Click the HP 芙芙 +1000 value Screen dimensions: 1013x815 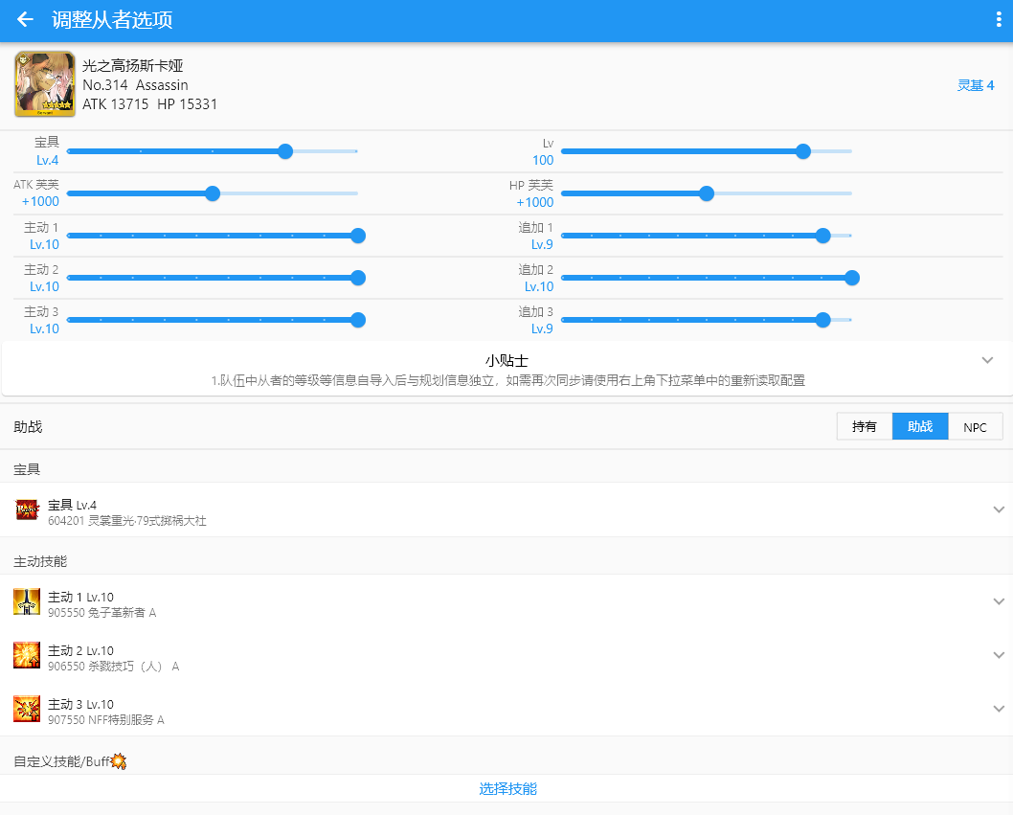[x=535, y=202]
